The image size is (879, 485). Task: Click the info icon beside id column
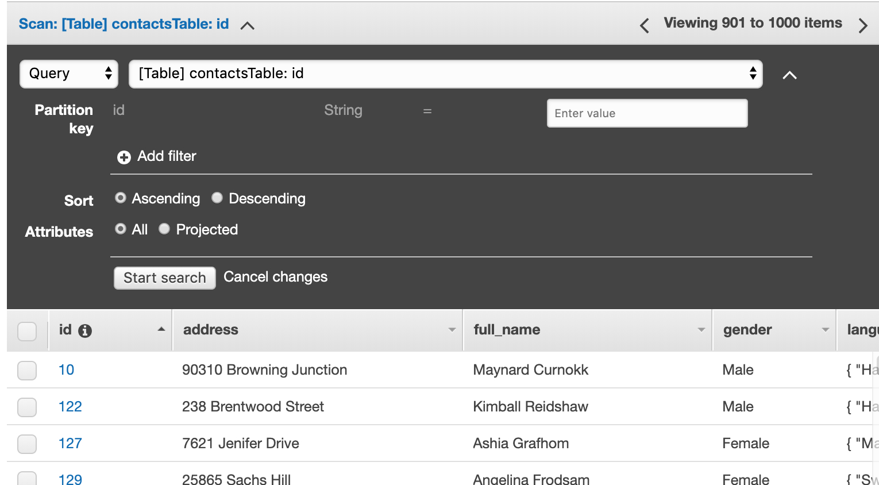pos(85,331)
